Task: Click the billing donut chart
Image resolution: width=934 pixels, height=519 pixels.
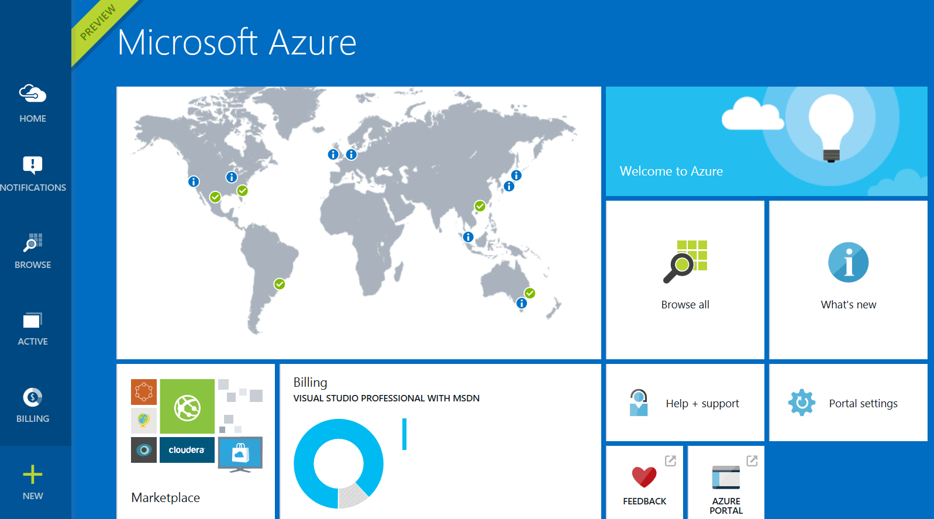Action: point(339,463)
